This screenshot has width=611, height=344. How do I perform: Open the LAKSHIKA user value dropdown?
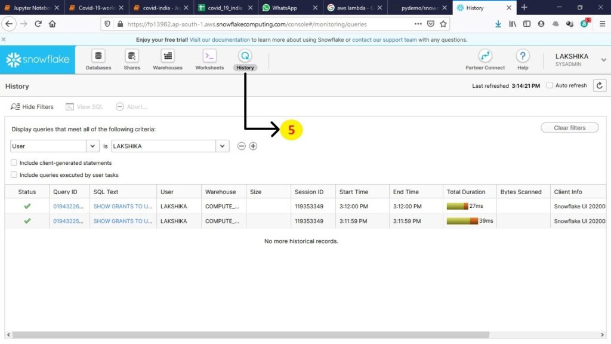(223, 146)
